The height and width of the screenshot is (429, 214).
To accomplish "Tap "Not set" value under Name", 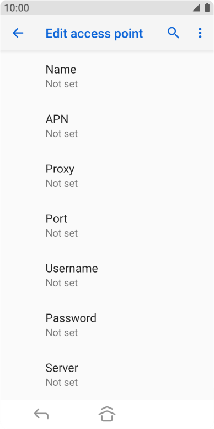I will pos(62,84).
